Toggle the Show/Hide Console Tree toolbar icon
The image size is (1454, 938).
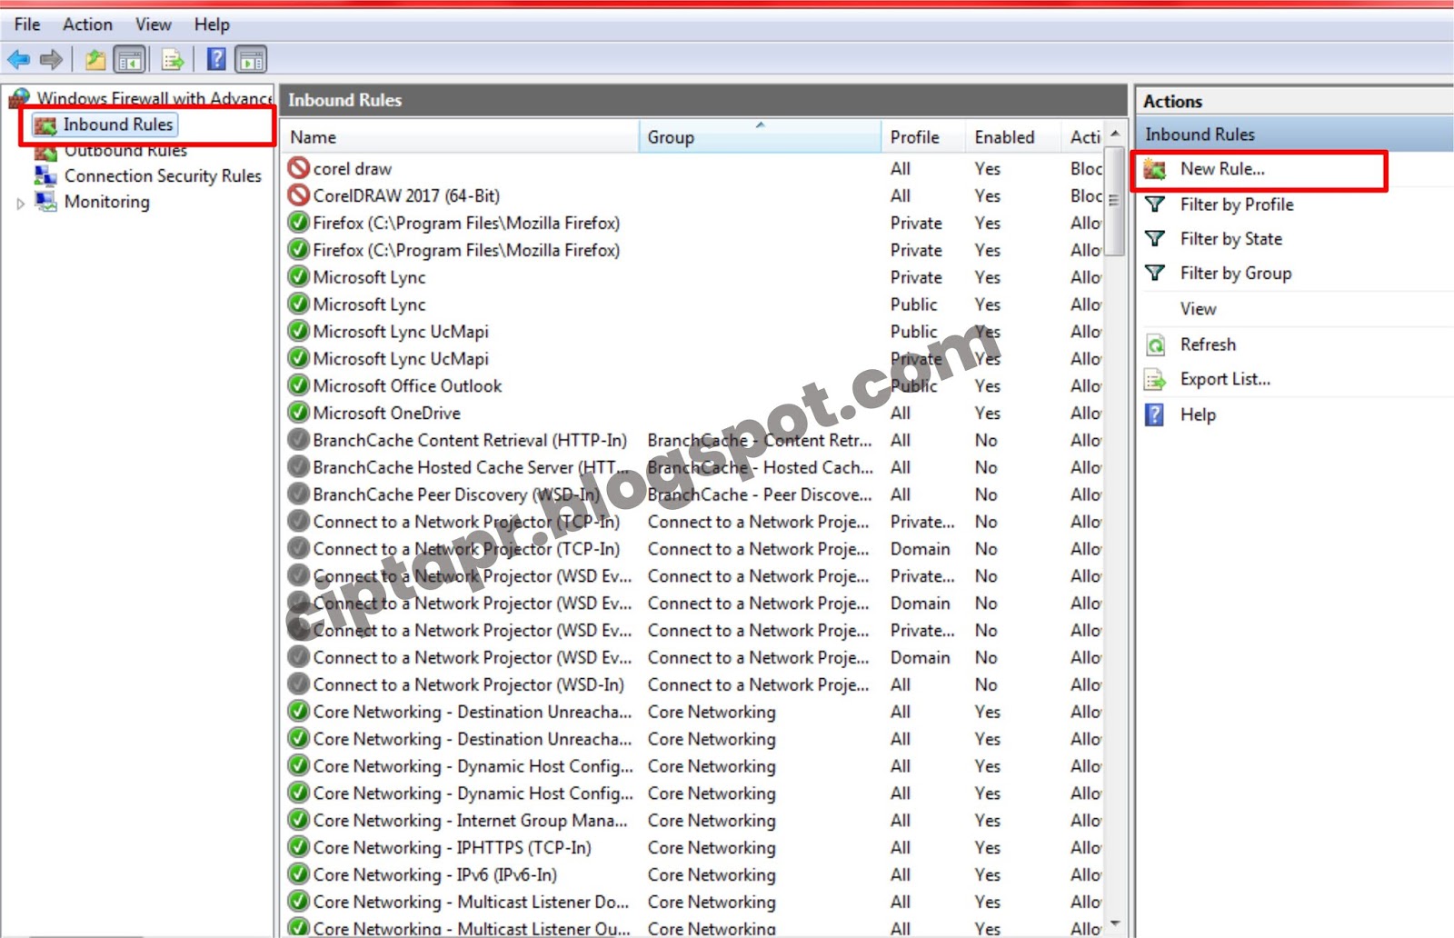(x=130, y=60)
